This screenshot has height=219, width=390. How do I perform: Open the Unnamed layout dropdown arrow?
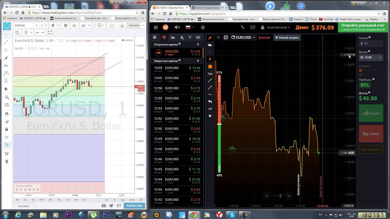click(143, 26)
